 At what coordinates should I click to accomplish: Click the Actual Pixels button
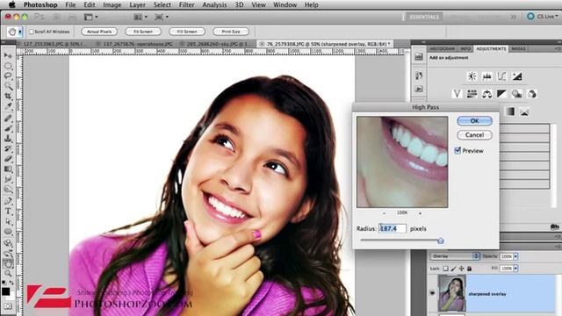(x=99, y=32)
